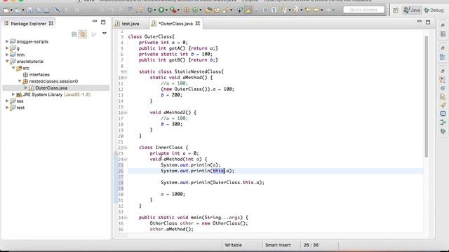The image size is (449, 252).
Task: Expand JRE System Library node
Action: (13, 94)
